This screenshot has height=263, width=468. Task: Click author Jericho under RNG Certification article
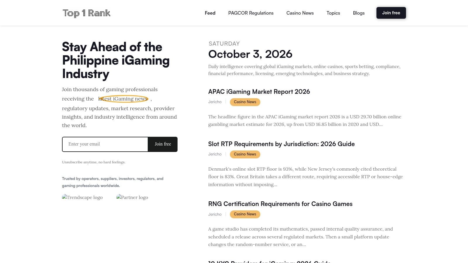coord(215,214)
